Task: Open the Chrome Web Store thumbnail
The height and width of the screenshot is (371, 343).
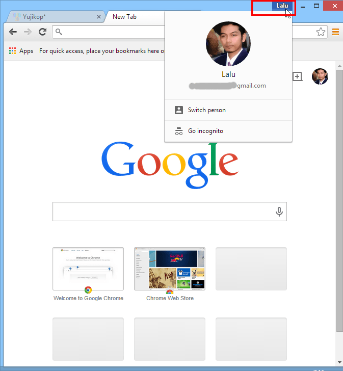Action: coord(170,269)
